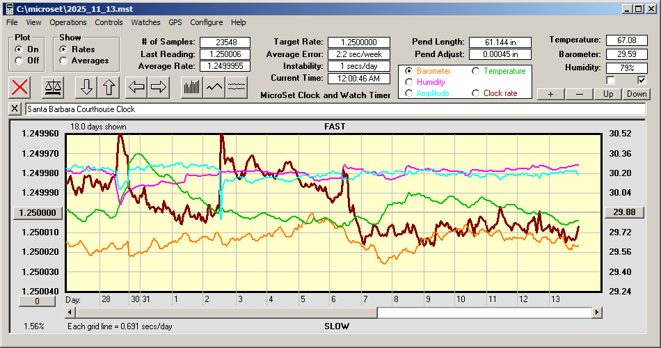Uncheck the checked box below Humidity
The height and width of the screenshot is (348, 661).
click(x=642, y=80)
